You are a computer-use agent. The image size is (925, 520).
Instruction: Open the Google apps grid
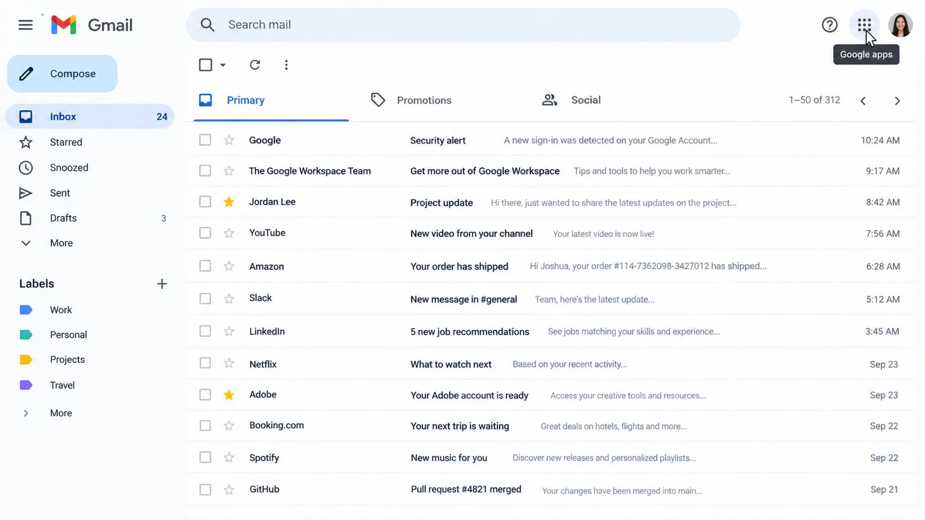864,25
